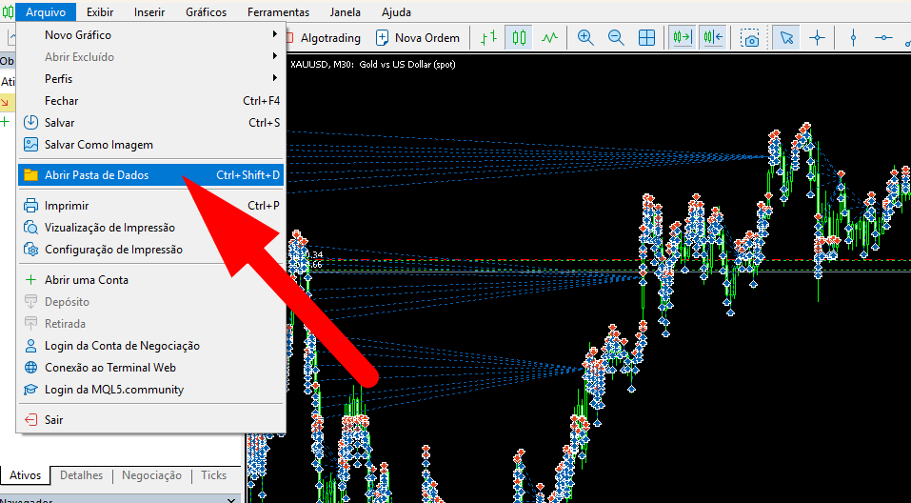911x503 pixels.
Task: Choose Abrir Pasta de Dados
Action: coord(96,175)
